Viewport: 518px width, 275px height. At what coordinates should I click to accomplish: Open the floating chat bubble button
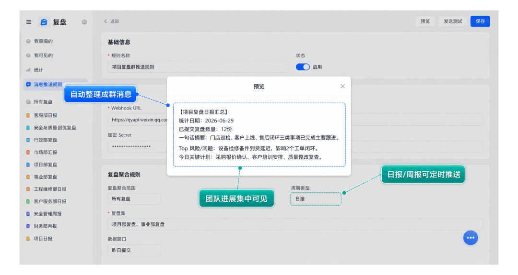pos(471,238)
